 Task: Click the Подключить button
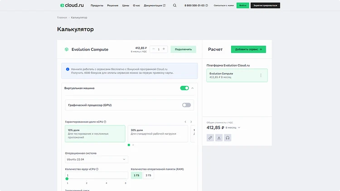(x=184, y=49)
